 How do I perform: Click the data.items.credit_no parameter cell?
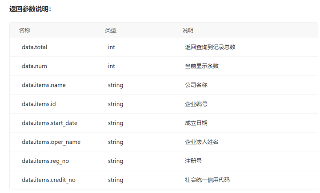pyautogui.click(x=48, y=180)
